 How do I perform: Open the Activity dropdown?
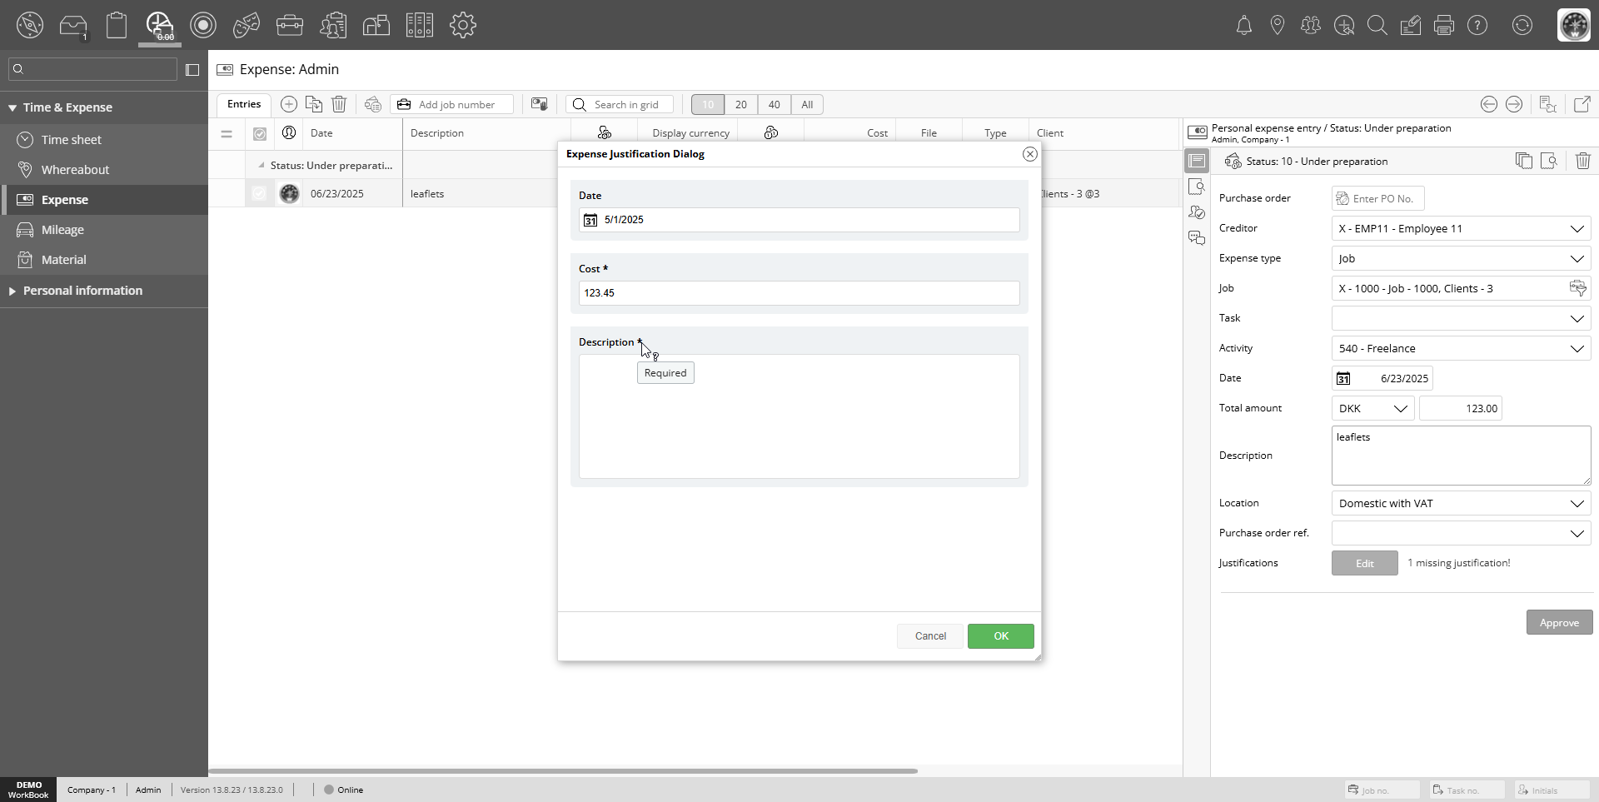[x=1577, y=348]
